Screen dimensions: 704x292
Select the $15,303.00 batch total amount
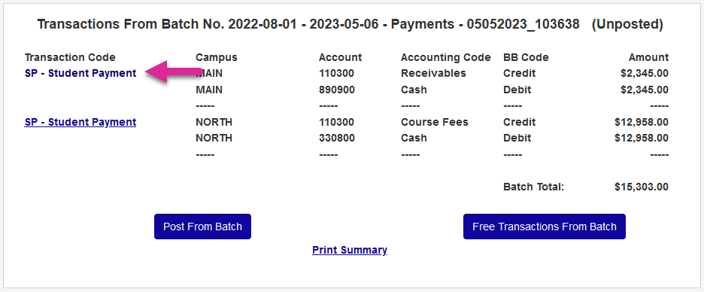tap(642, 187)
